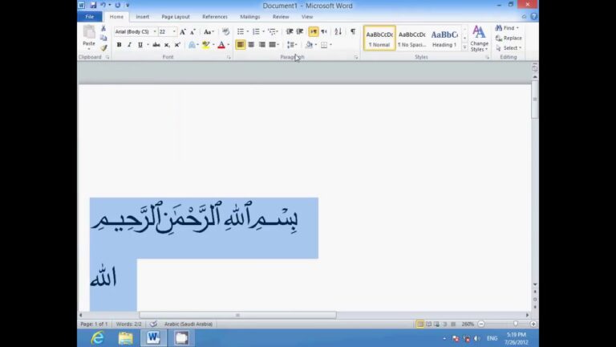
Task: Open the Paragraph dialog launcher
Action: pyautogui.click(x=356, y=58)
